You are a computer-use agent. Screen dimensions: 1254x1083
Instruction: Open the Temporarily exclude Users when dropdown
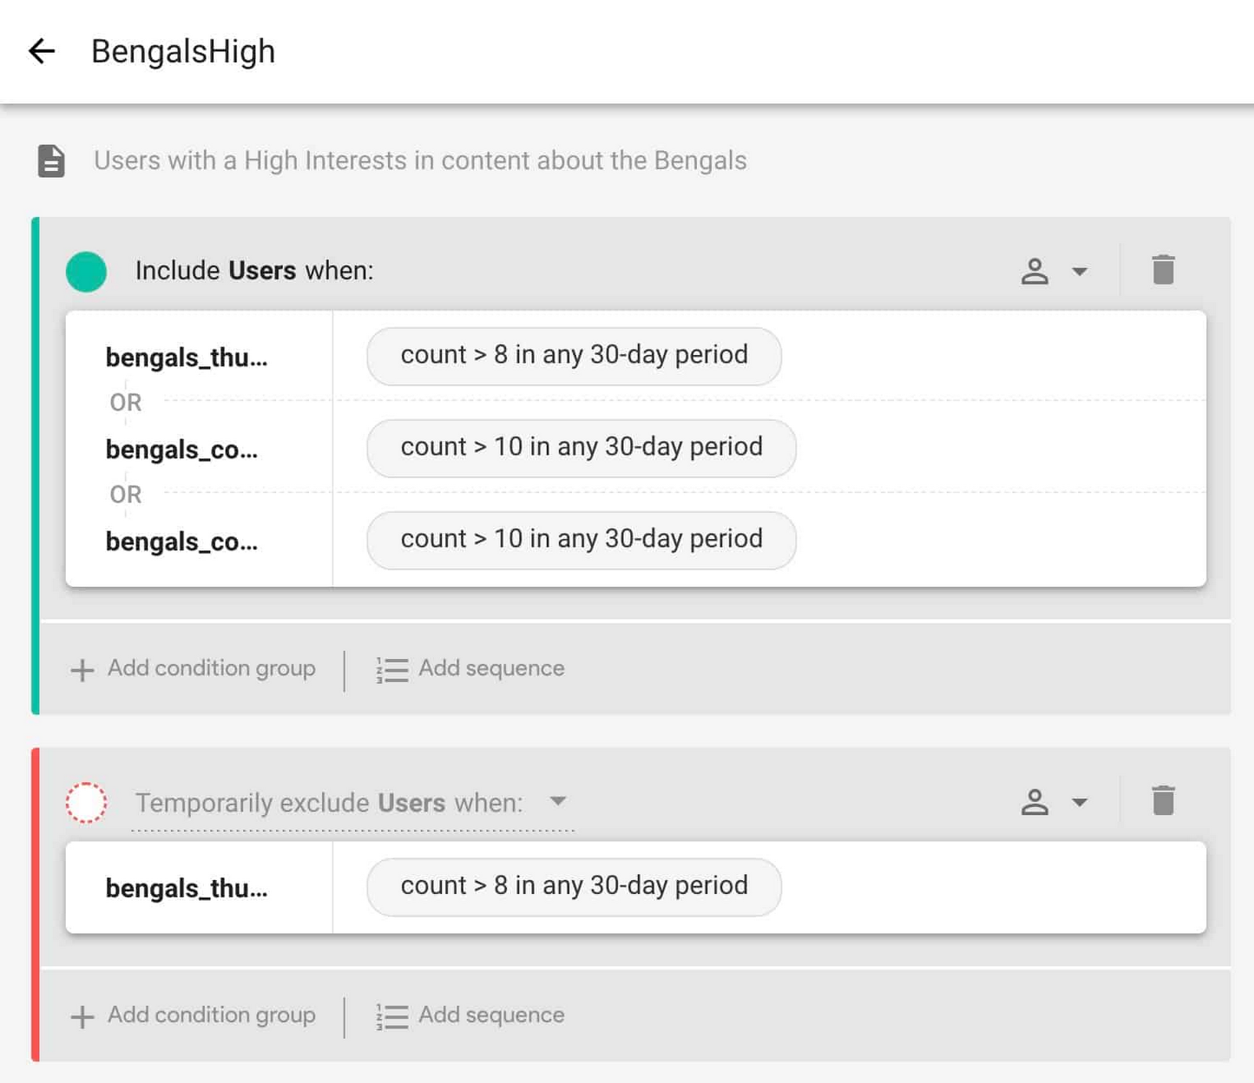coord(558,802)
